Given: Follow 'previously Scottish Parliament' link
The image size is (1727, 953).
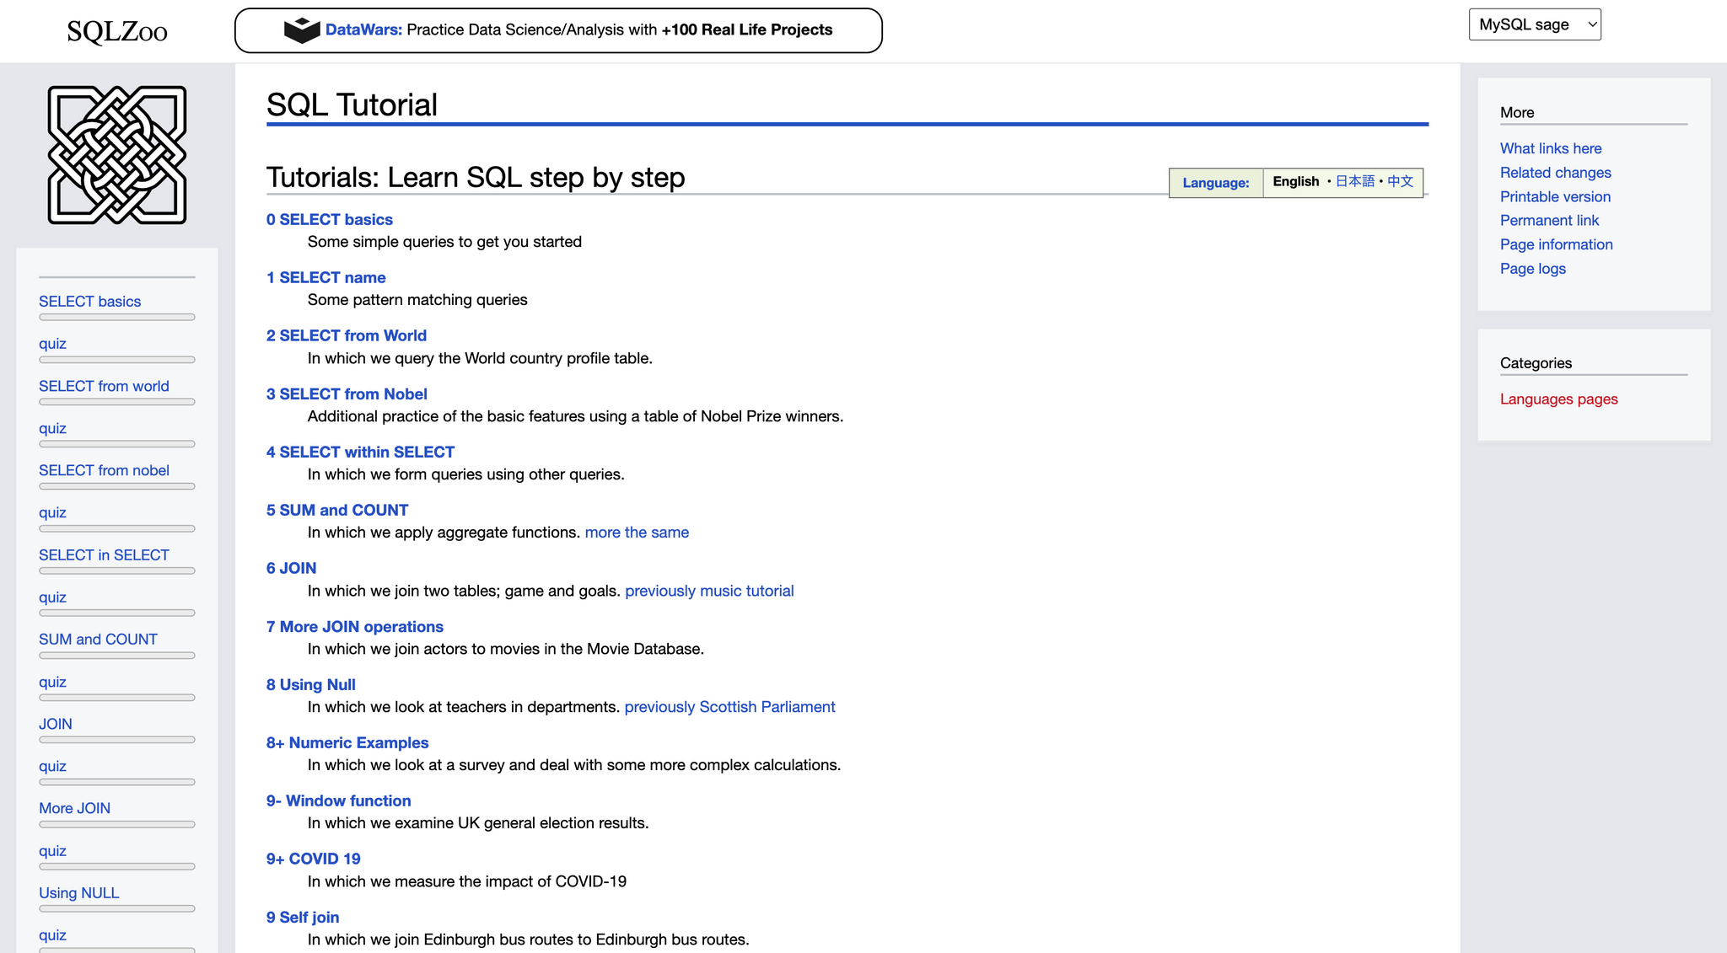Looking at the screenshot, I should pyautogui.click(x=729, y=707).
